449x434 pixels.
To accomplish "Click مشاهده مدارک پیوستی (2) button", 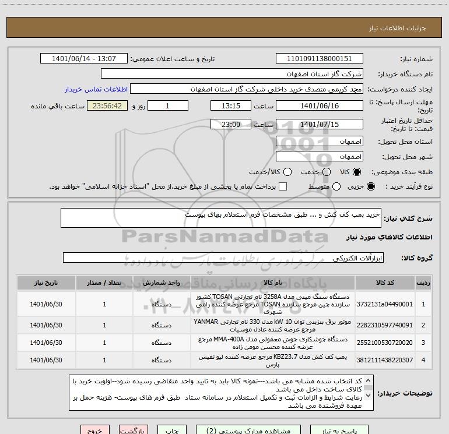I will pyautogui.click(x=248, y=430).
